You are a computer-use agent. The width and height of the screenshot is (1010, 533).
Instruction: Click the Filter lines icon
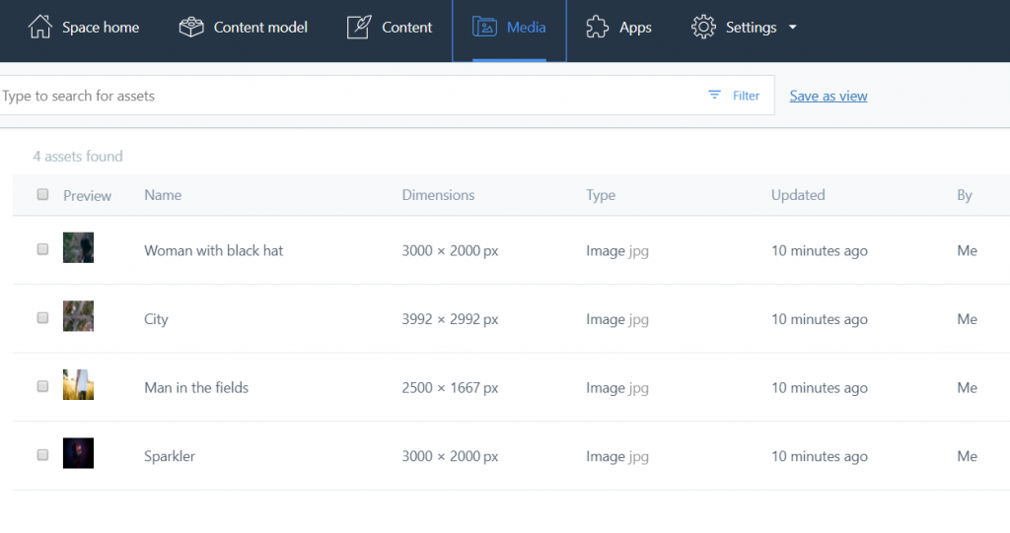(715, 96)
